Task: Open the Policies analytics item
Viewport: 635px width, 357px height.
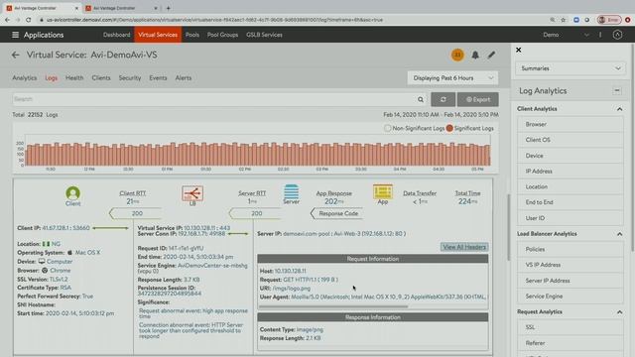Action: pyautogui.click(x=571, y=249)
